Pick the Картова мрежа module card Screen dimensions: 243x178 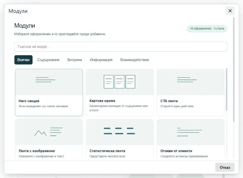120,92
